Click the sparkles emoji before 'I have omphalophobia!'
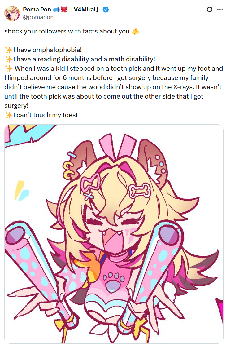226x345 pixels. click(x=9, y=50)
